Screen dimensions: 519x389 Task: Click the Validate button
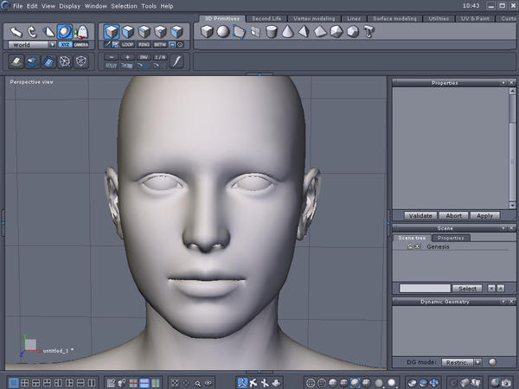click(421, 215)
